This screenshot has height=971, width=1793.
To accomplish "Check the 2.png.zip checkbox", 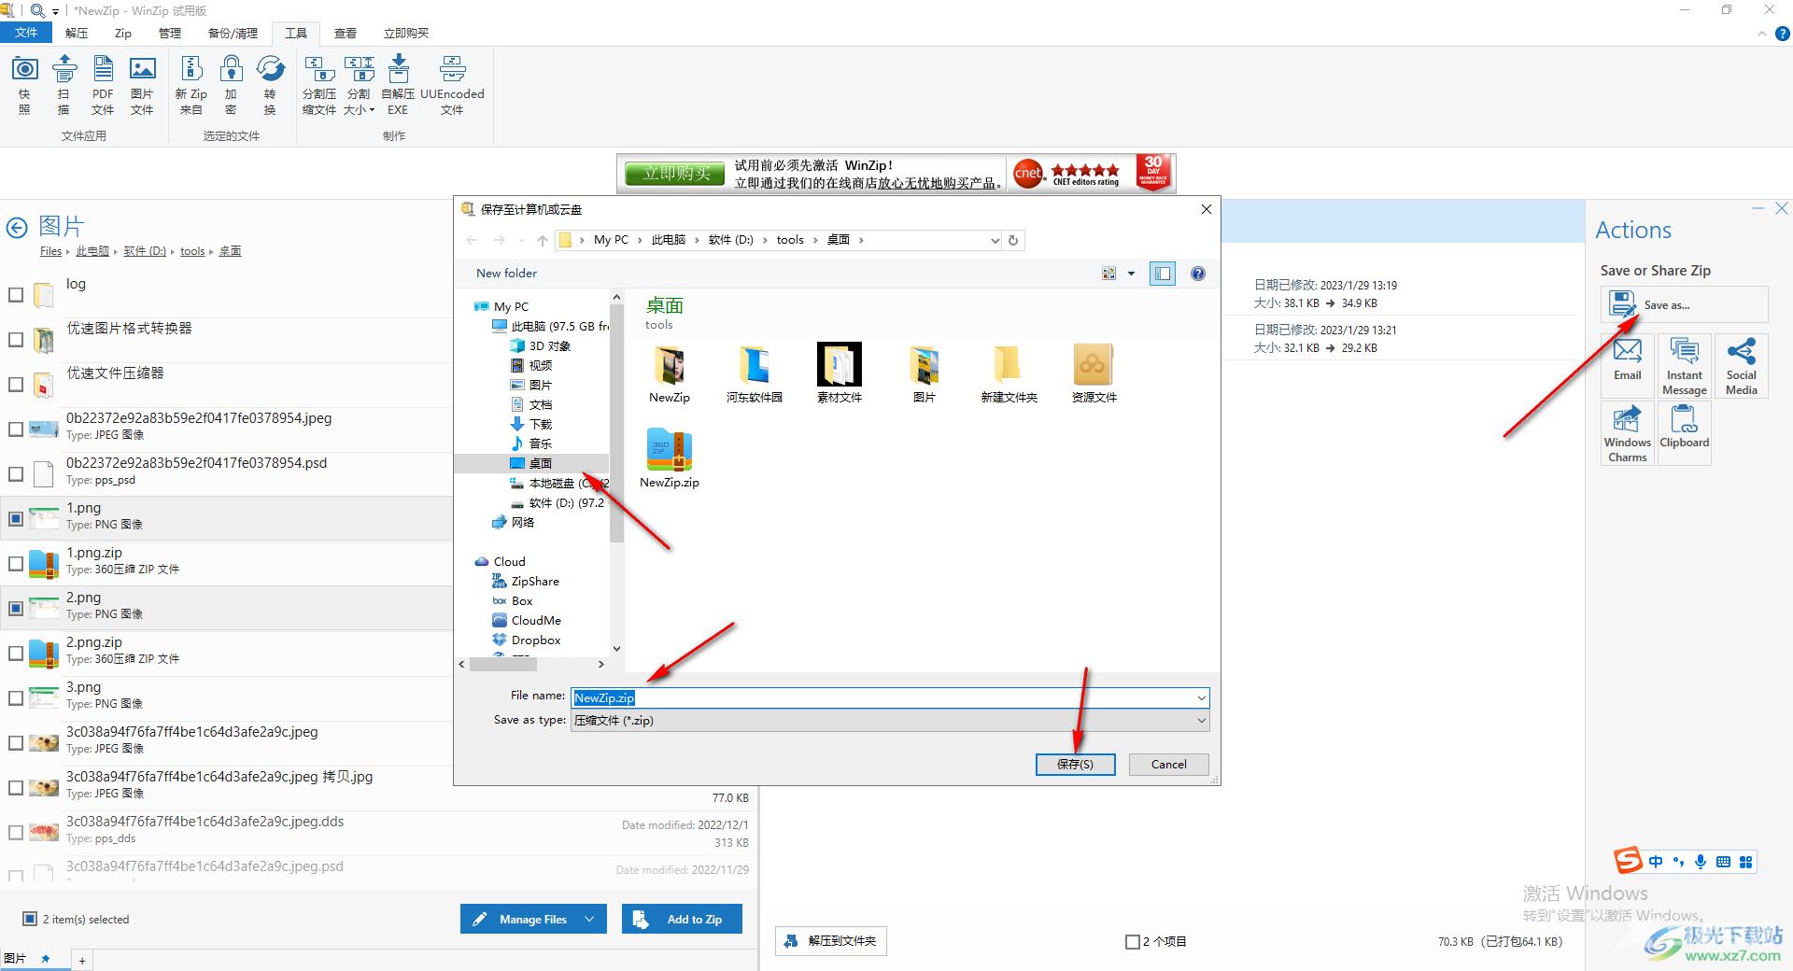I will (x=16, y=654).
